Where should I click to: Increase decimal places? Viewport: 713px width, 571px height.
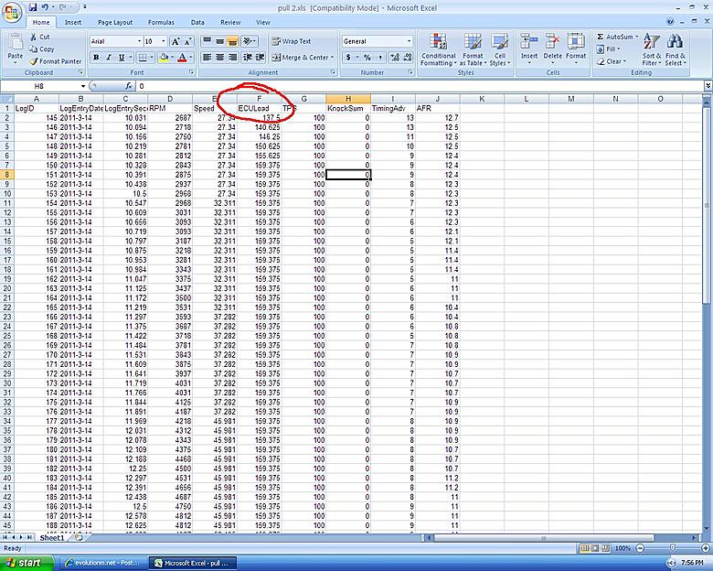pyautogui.click(x=394, y=58)
